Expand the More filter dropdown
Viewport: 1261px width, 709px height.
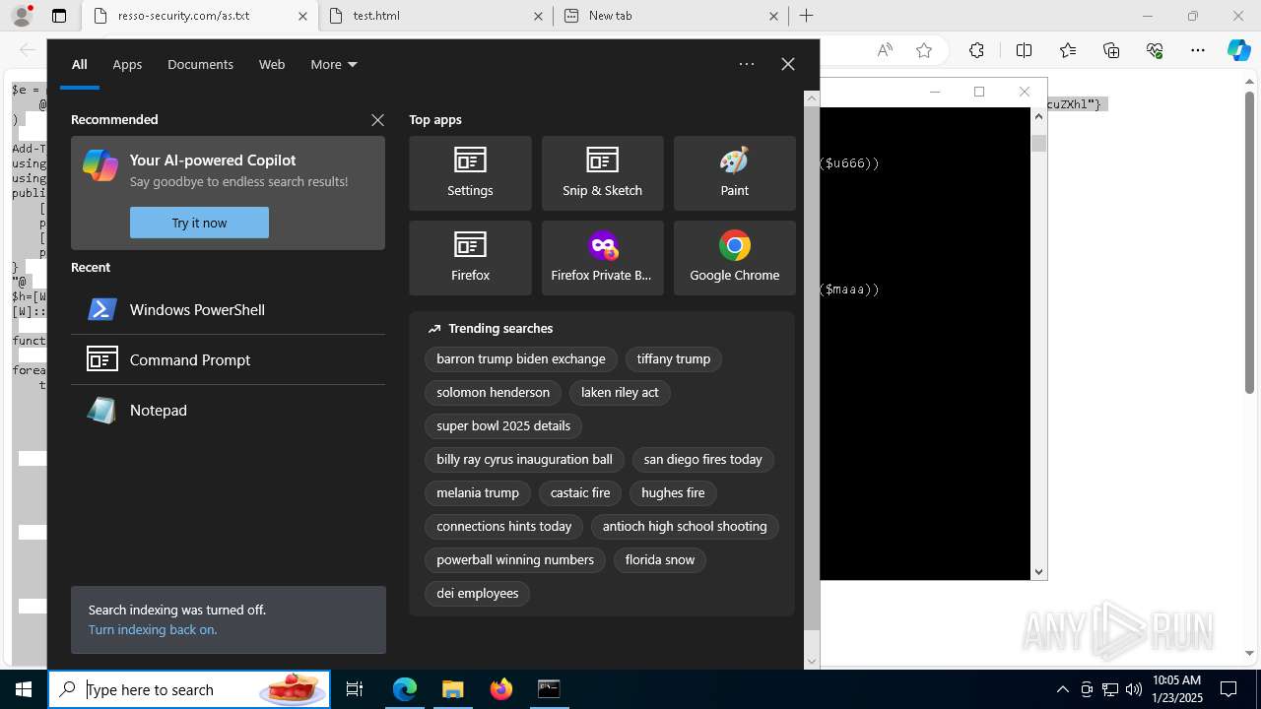[334, 64]
